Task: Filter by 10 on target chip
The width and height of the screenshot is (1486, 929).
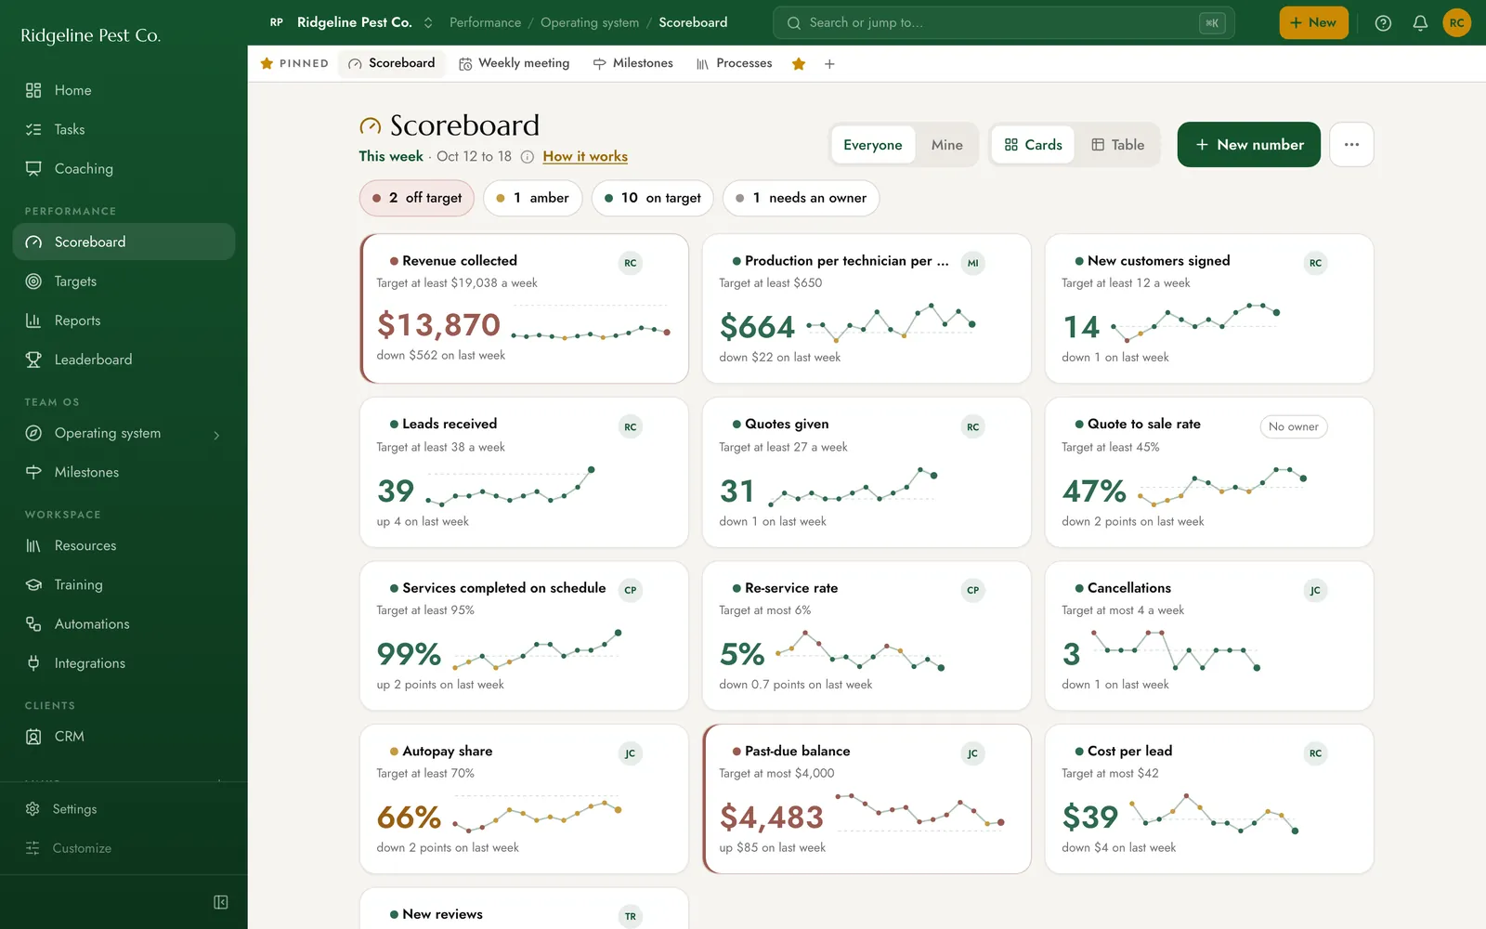Action: tap(653, 198)
